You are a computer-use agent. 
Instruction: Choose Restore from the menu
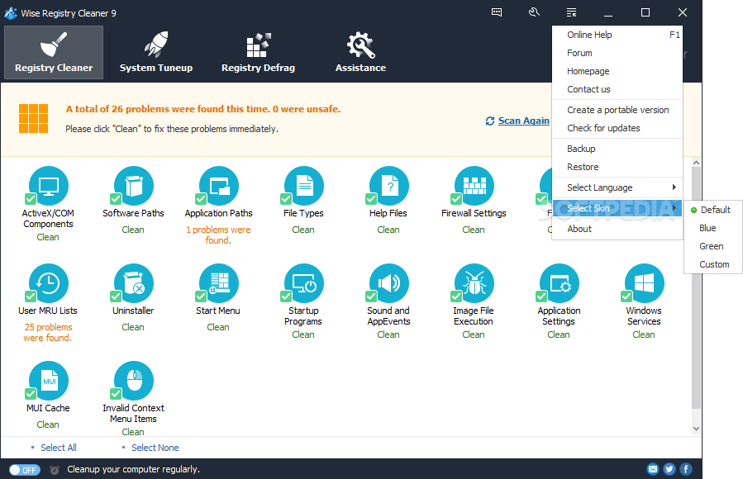[x=617, y=167]
